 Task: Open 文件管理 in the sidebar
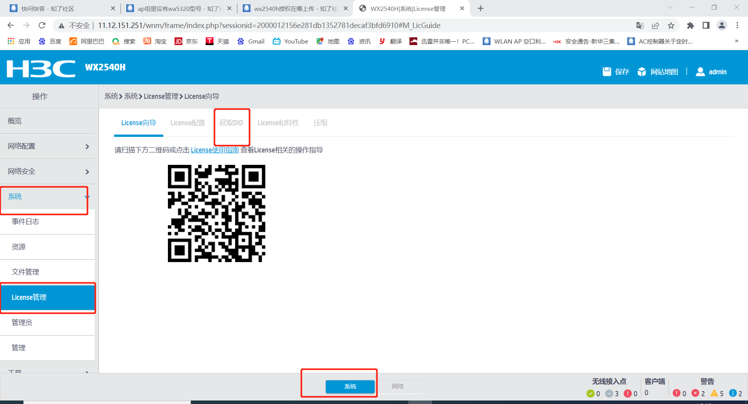(47, 272)
